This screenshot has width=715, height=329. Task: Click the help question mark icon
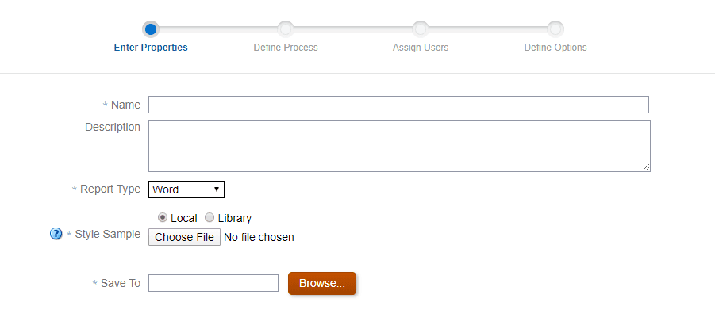(56, 234)
